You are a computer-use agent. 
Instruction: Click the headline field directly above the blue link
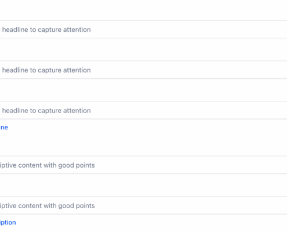[143, 110]
